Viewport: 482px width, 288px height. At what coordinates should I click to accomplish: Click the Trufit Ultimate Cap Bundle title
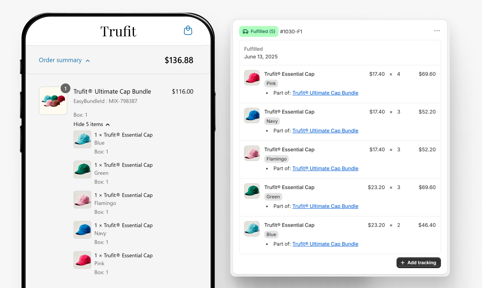(112, 91)
